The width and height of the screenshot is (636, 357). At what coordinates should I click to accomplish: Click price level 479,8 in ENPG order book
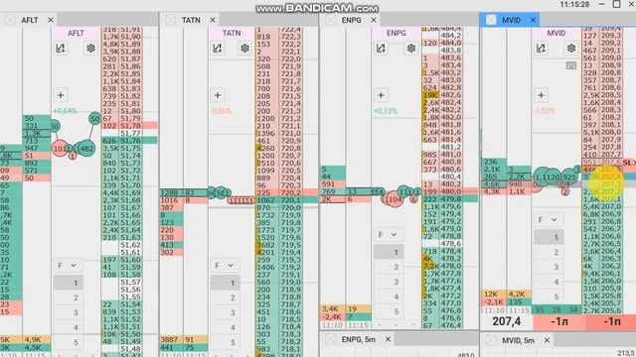click(450, 199)
